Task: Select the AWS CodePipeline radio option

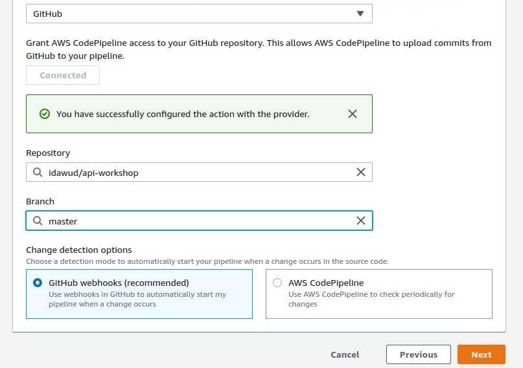Action: [x=277, y=283]
